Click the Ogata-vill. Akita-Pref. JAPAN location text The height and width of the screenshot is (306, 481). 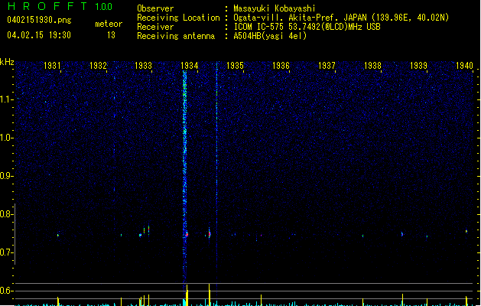[x=341, y=18]
